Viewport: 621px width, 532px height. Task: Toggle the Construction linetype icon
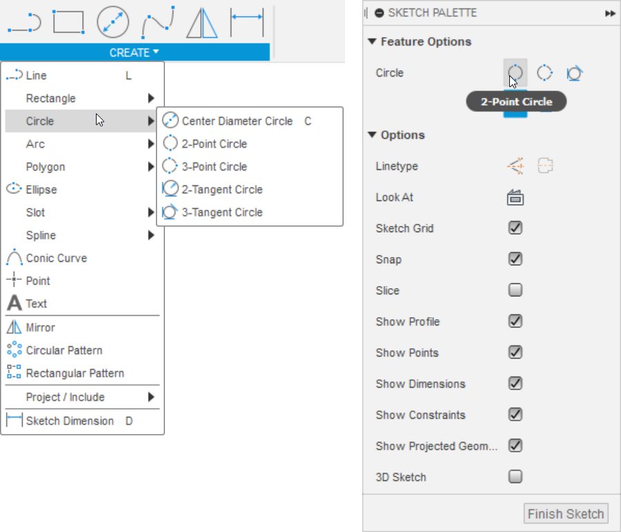[515, 166]
